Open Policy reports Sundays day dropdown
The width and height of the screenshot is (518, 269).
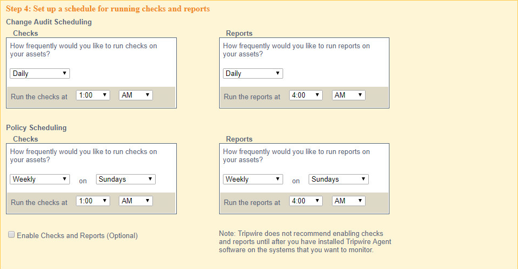(x=338, y=180)
